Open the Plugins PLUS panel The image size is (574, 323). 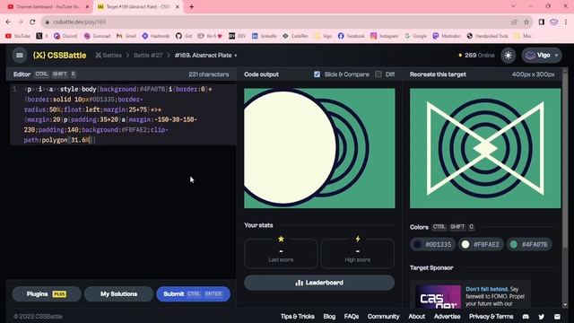tap(47, 294)
